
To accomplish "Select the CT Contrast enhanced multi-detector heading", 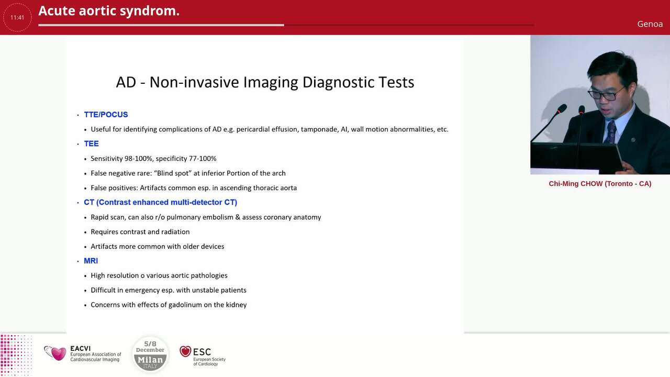I will point(160,202).
